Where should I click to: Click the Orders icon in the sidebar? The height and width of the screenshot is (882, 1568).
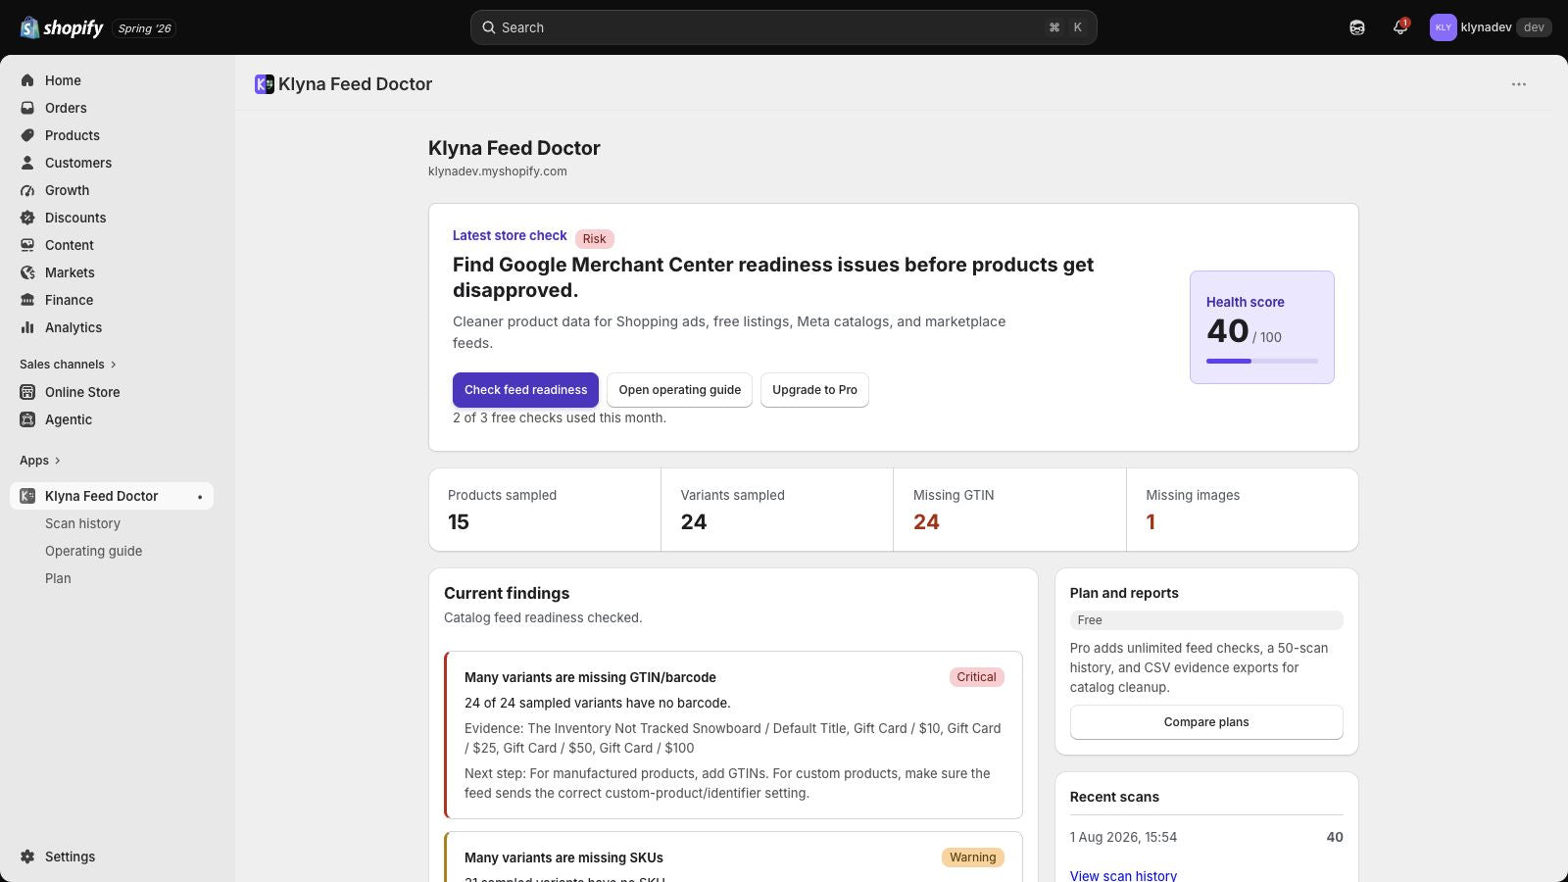[x=27, y=108]
